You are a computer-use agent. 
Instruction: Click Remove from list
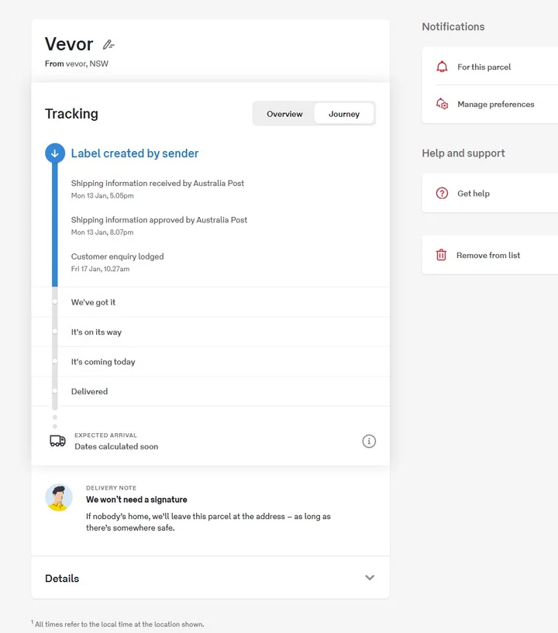488,253
